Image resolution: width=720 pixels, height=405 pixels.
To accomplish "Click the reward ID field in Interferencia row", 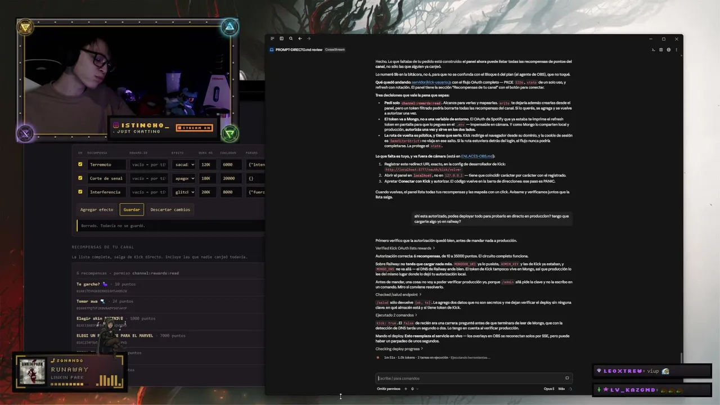I will (149, 192).
